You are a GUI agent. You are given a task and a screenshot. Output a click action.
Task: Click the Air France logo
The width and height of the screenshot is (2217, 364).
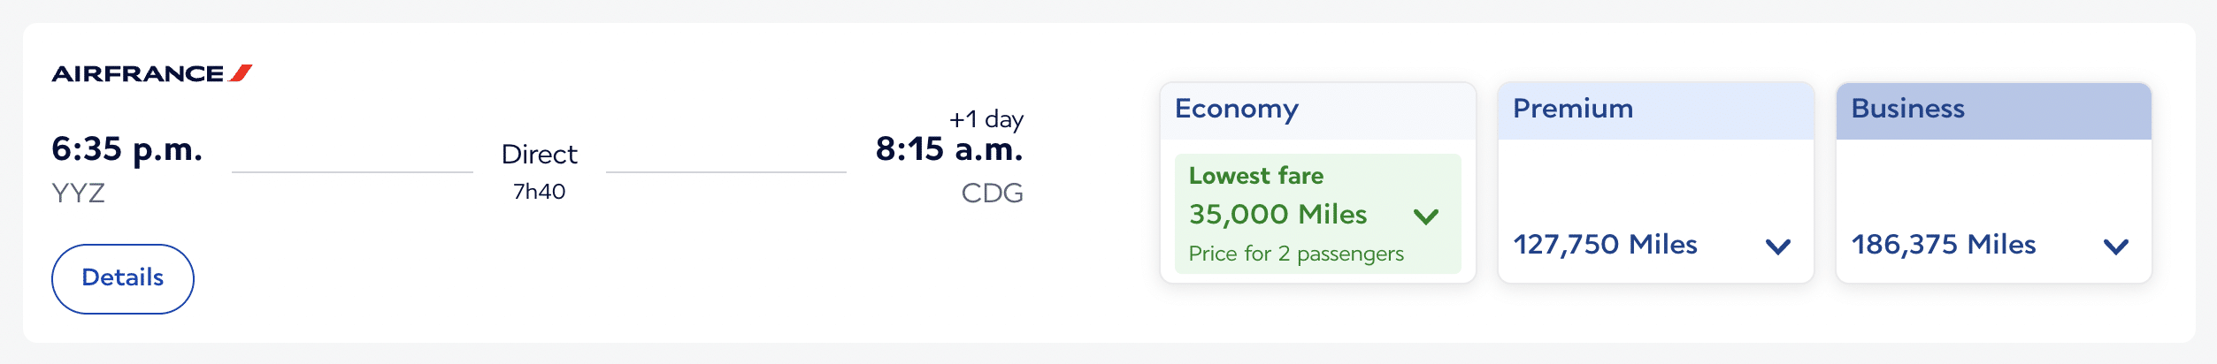coord(151,73)
